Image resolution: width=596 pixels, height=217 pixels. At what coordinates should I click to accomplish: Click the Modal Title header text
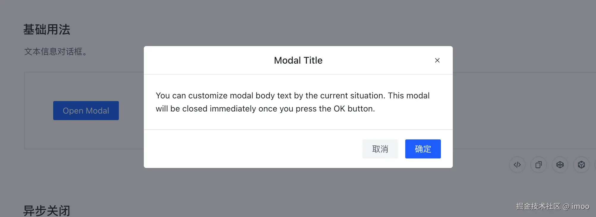(x=298, y=60)
